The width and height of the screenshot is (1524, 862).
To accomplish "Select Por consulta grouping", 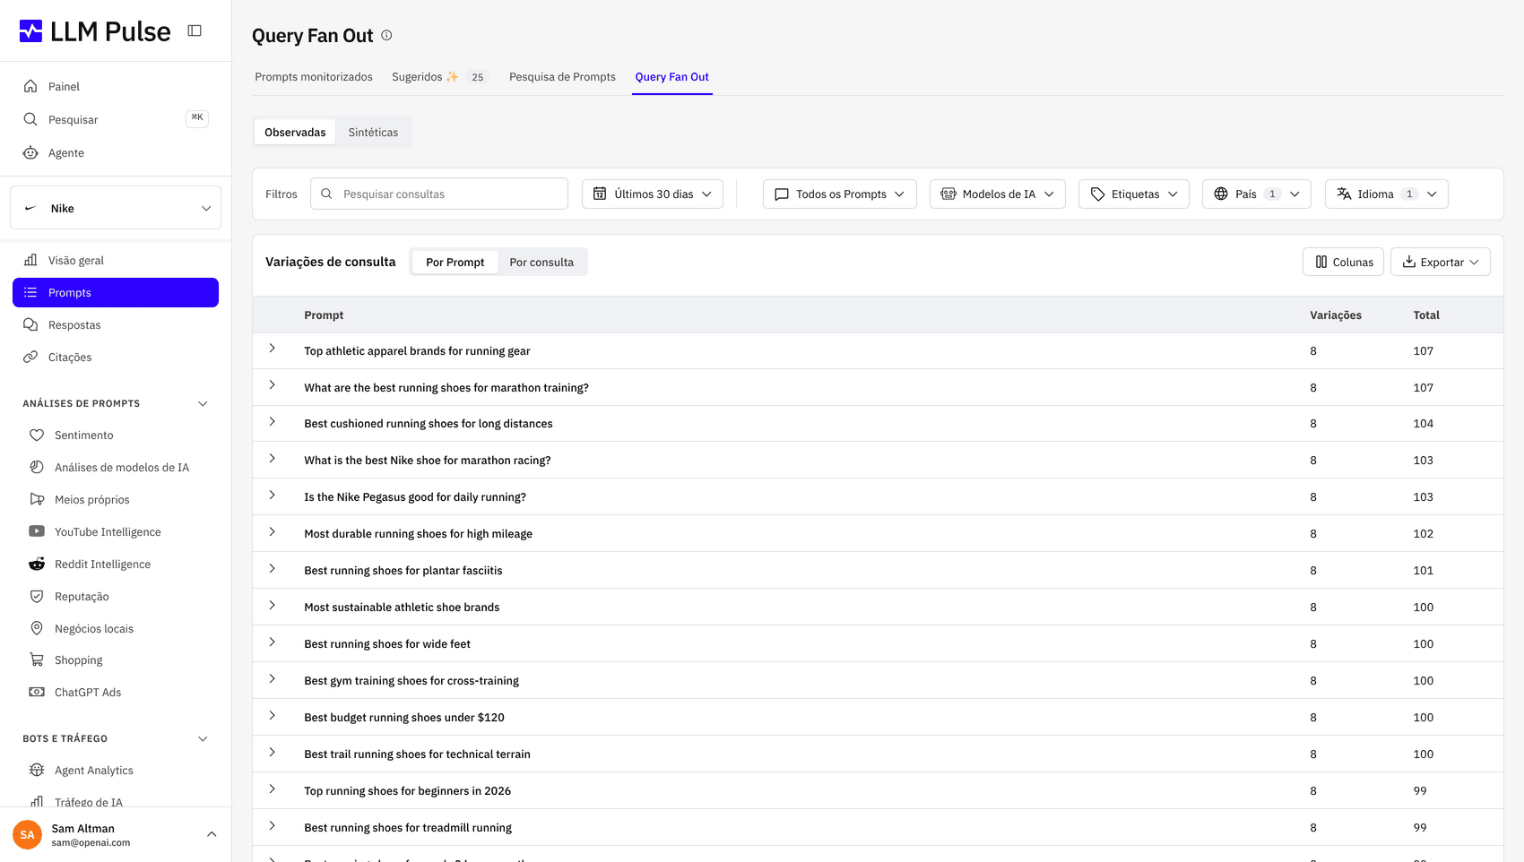I will [541, 262].
